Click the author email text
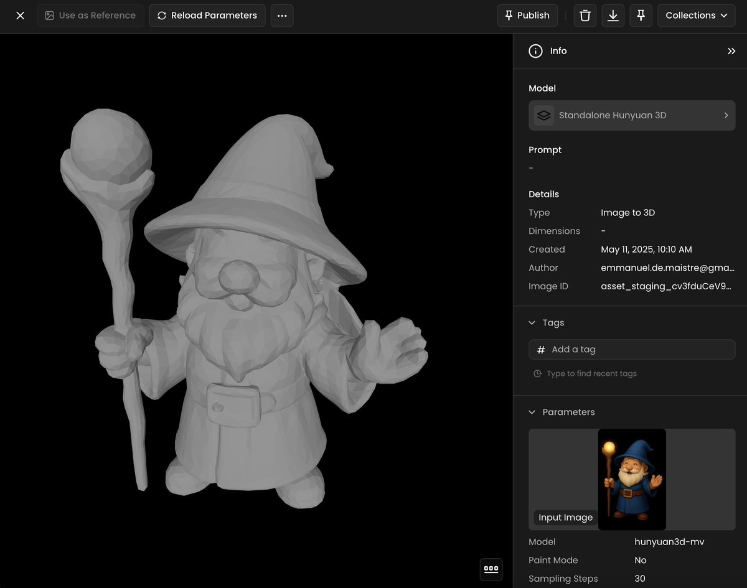The image size is (747, 588). [668, 268]
